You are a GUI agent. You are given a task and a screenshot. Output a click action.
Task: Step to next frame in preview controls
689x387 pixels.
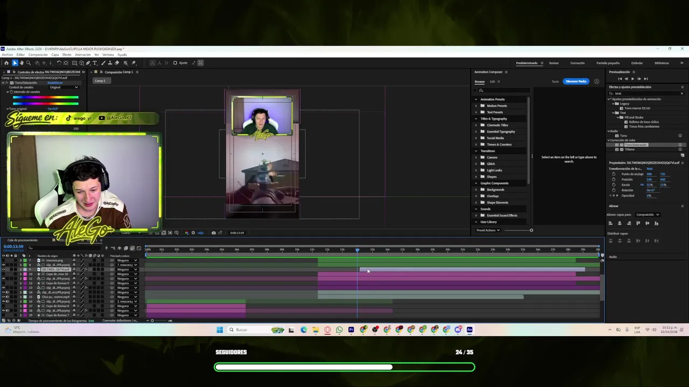pos(639,79)
